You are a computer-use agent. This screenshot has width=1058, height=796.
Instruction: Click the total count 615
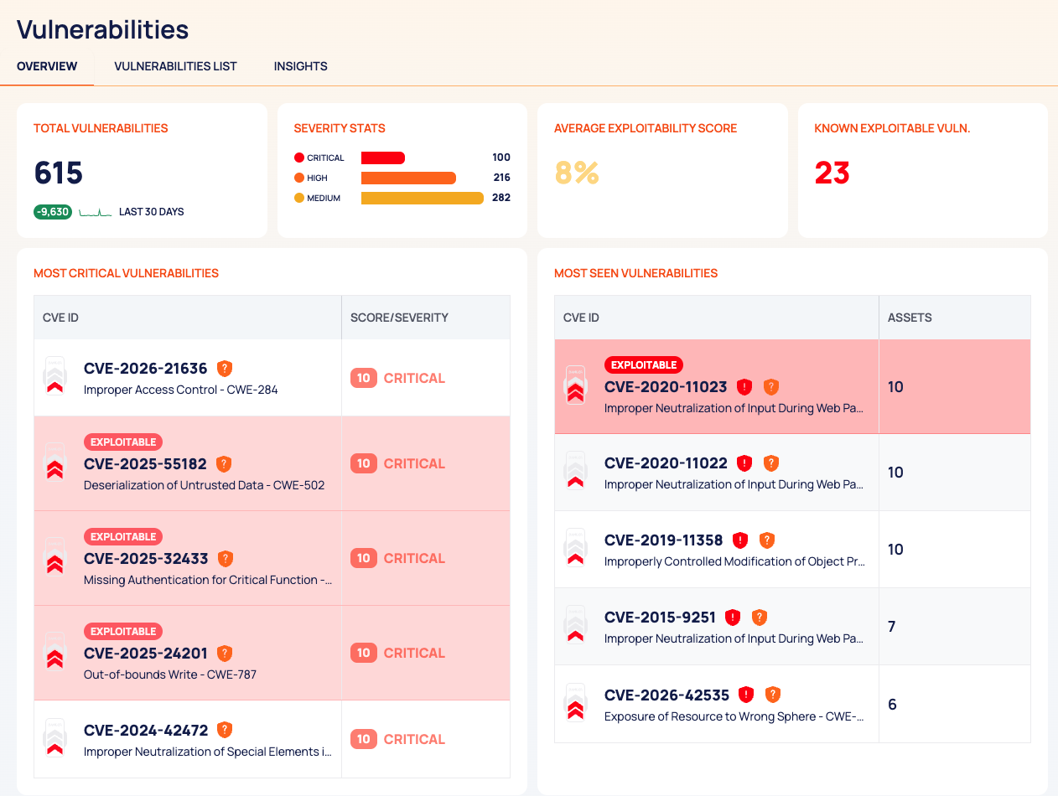(59, 173)
